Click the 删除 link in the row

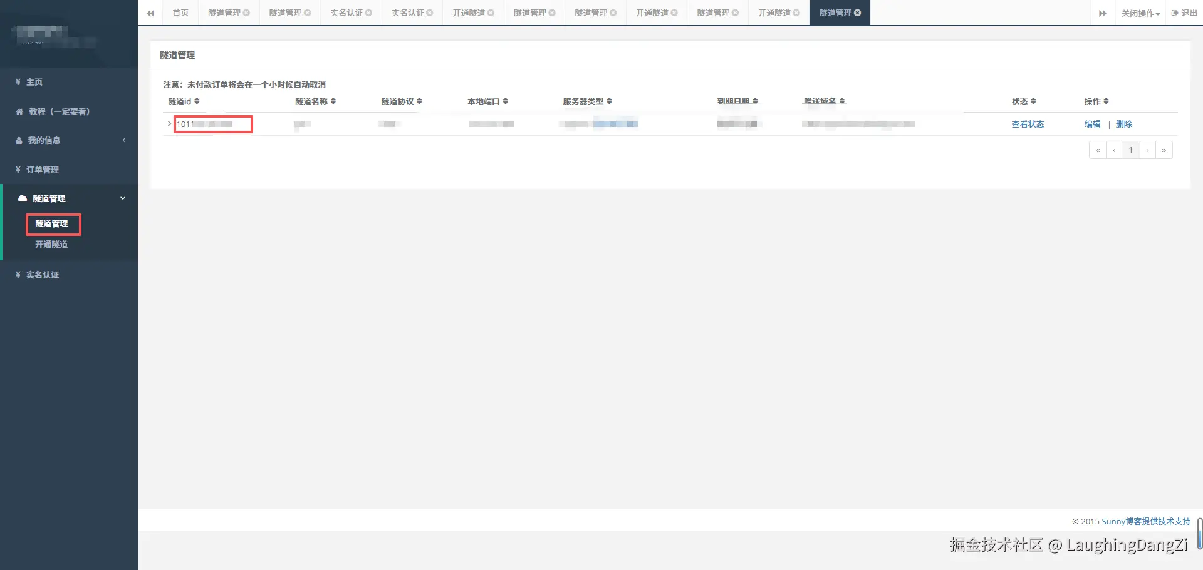tap(1123, 124)
